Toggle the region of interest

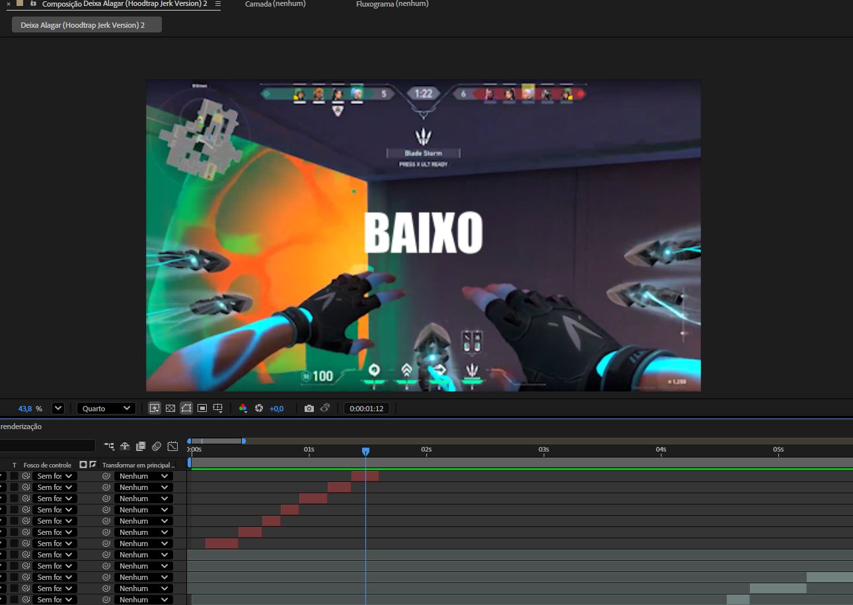pos(202,409)
